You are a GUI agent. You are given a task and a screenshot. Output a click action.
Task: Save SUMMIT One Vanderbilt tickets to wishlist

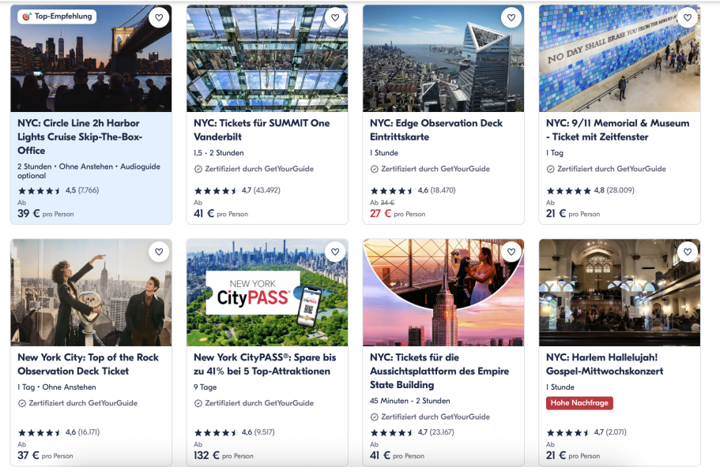pos(335,18)
